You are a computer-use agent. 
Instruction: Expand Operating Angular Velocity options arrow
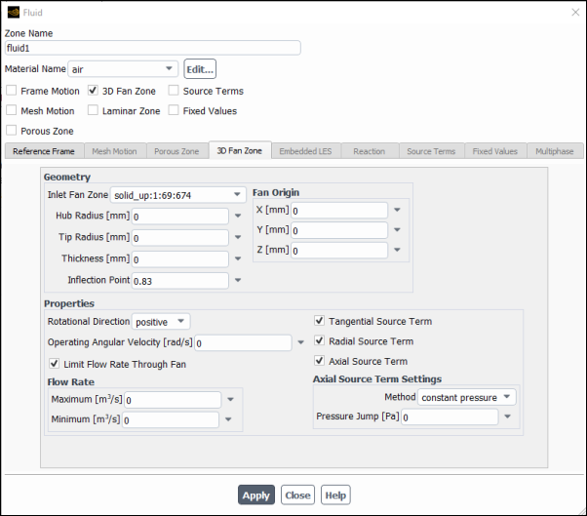300,342
